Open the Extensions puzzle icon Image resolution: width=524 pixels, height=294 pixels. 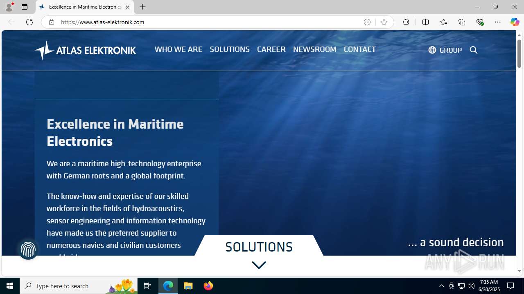tap(406, 22)
